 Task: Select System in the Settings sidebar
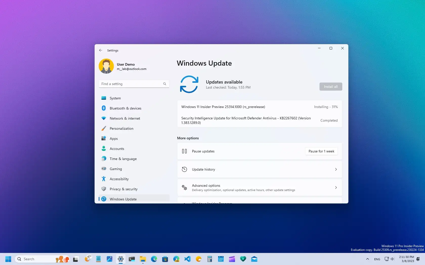pyautogui.click(x=134, y=98)
